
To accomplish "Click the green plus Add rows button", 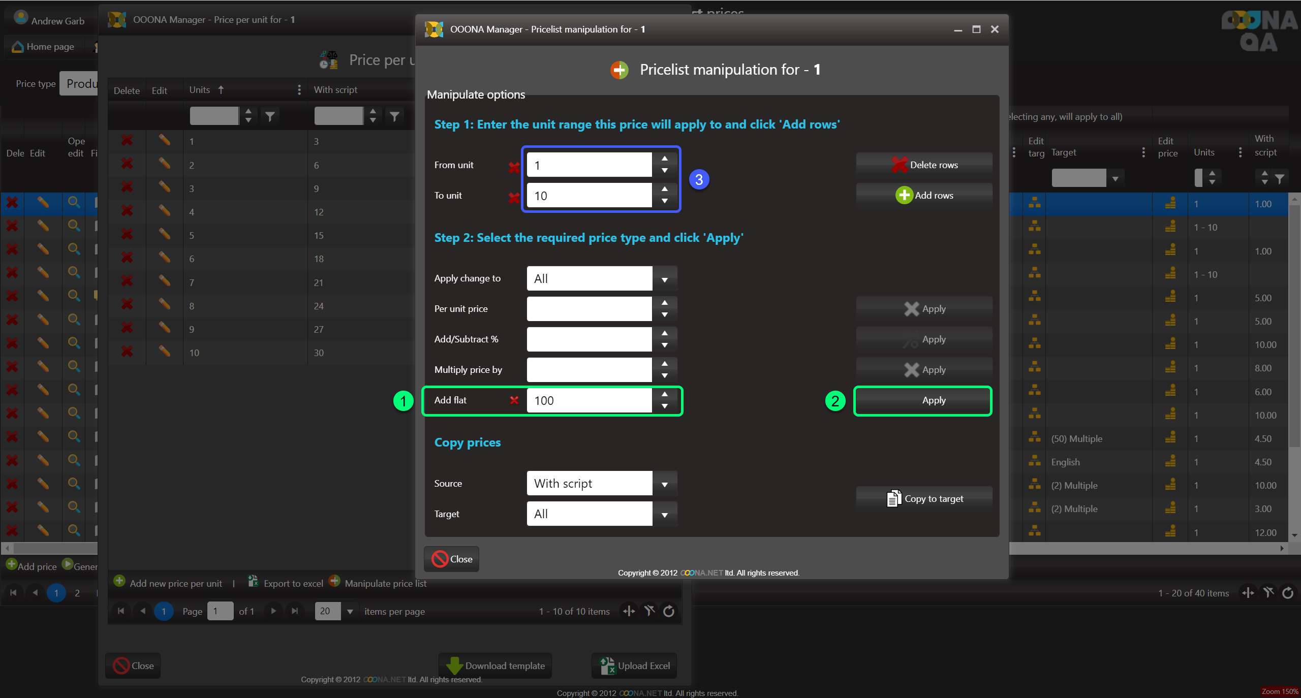I will tap(923, 196).
